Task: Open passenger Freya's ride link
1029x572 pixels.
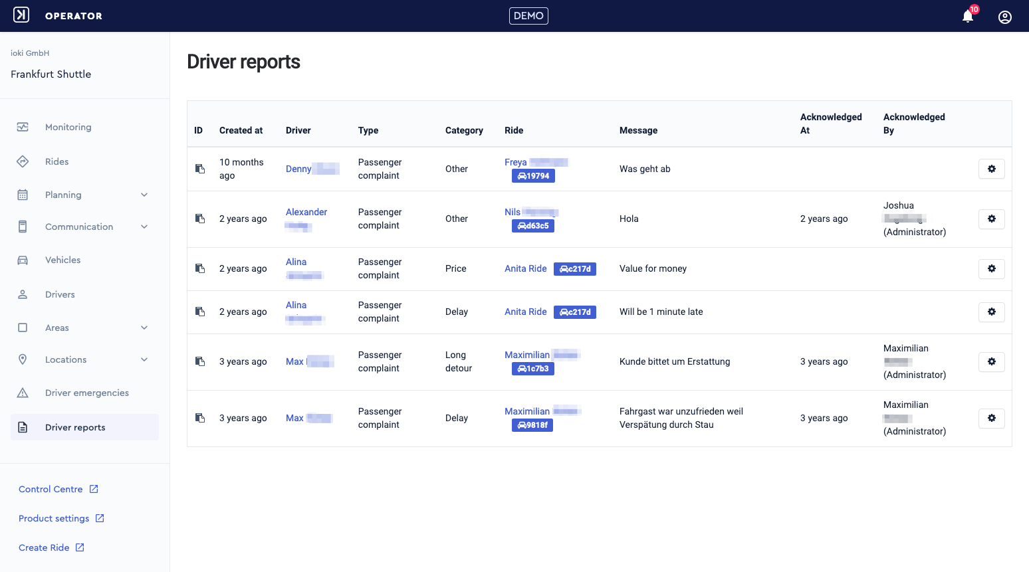Action: [x=536, y=162]
